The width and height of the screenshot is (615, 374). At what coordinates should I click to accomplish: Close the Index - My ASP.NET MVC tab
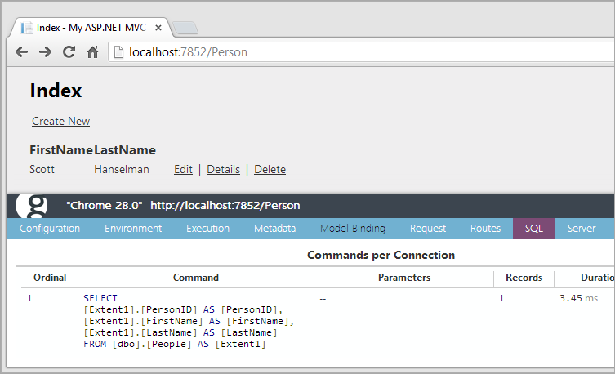click(158, 28)
